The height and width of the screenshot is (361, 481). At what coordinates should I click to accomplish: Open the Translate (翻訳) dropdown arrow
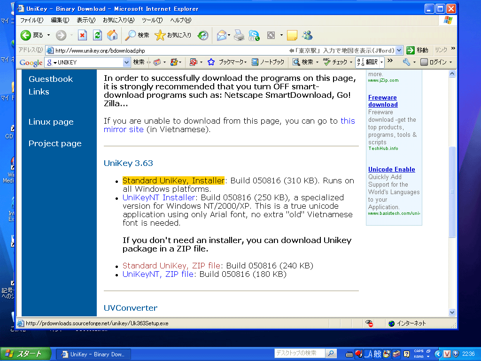point(381,63)
